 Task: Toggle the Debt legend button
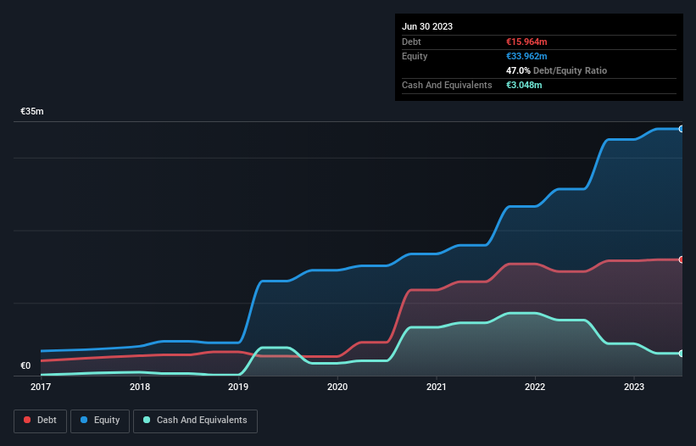coord(41,421)
